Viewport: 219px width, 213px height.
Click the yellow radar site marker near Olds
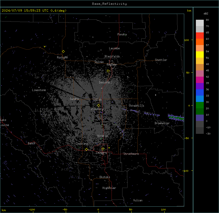click(x=99, y=105)
